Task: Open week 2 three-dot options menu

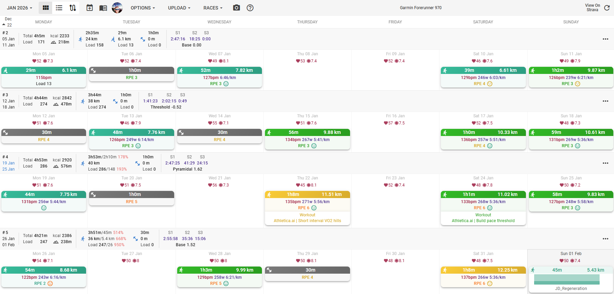Action: pyautogui.click(x=605, y=39)
